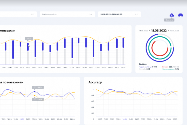Open the Выбор устройств dropdown
The height and width of the screenshot is (125, 187).
coord(67,14)
